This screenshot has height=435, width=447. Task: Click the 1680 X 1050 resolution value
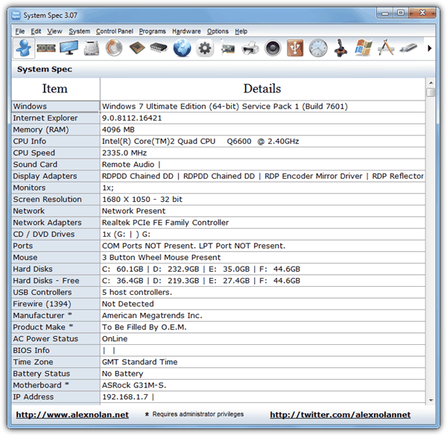click(142, 200)
